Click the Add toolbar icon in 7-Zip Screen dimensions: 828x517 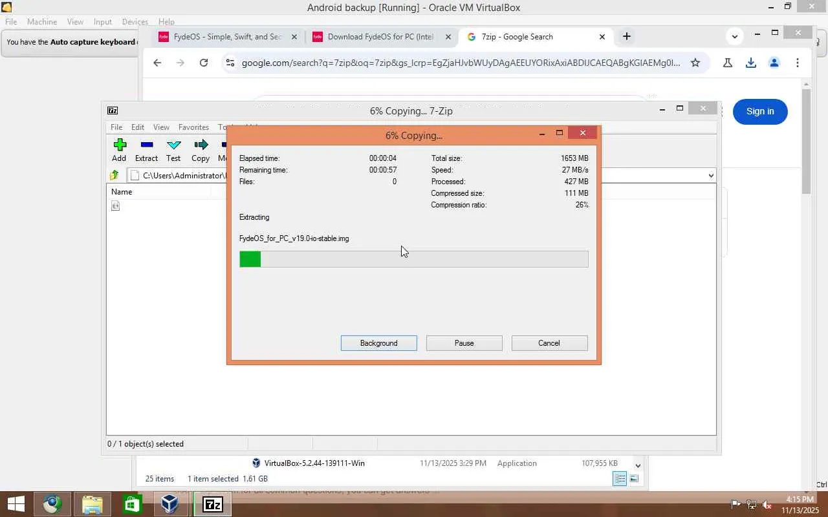coord(119,145)
